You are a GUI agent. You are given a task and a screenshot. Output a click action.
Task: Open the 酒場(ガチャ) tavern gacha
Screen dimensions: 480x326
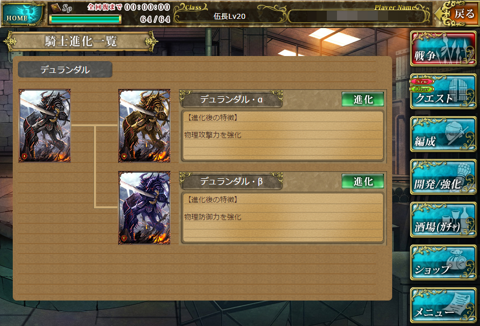444,220
